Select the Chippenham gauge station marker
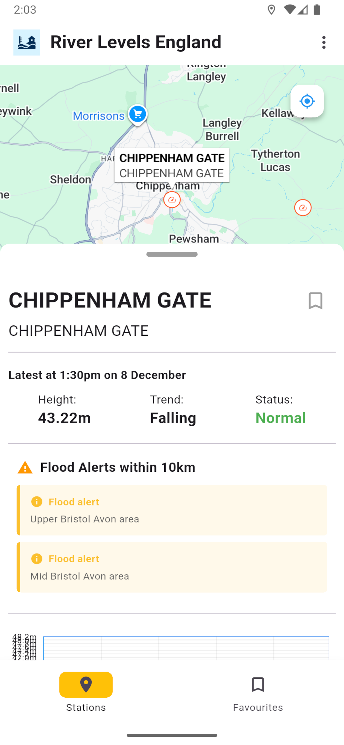This screenshot has height=745, width=344. pyautogui.click(x=172, y=200)
